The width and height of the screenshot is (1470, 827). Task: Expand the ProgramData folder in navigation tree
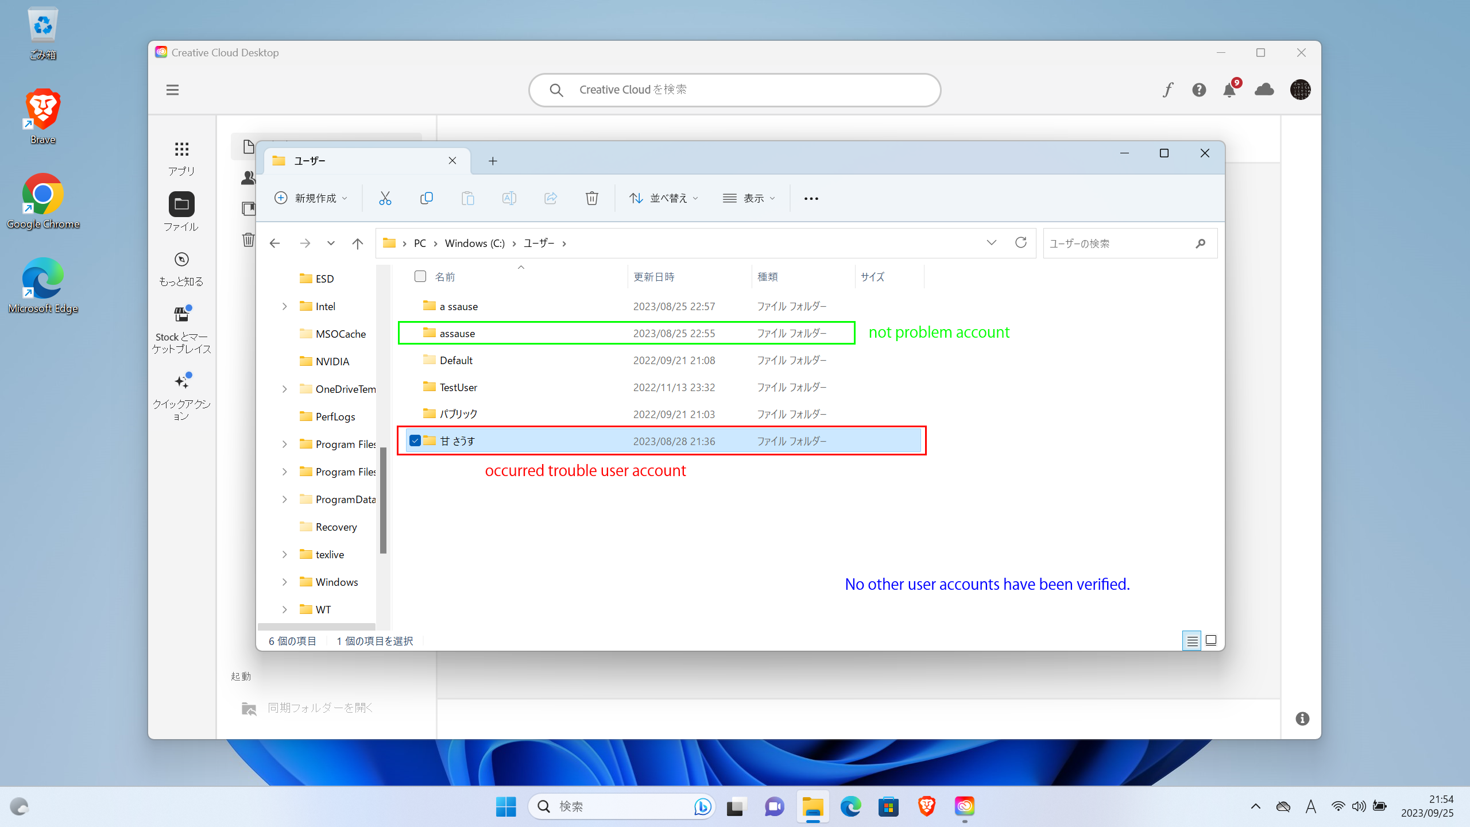pyautogui.click(x=284, y=499)
